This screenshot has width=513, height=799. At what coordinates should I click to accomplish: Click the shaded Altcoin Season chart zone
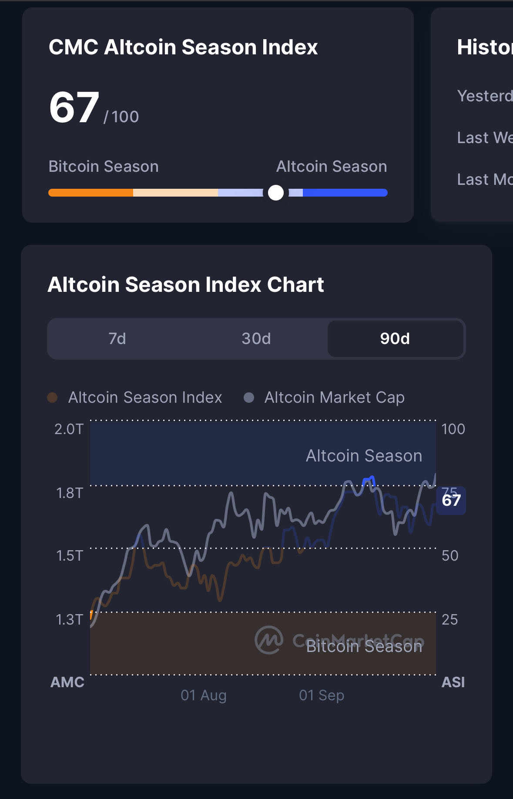[x=218, y=452]
